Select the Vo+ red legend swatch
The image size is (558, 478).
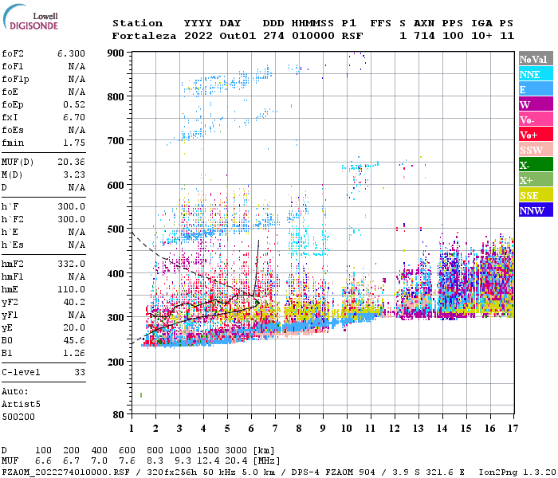click(x=536, y=135)
